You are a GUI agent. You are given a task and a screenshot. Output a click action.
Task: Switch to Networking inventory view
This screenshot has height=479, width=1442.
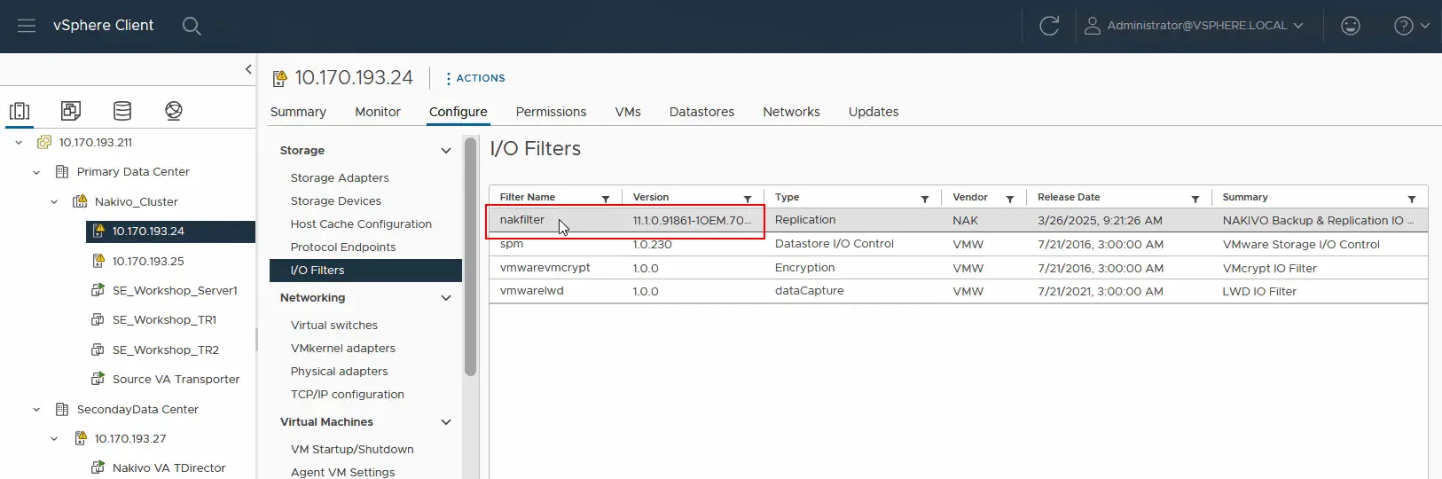pos(174,111)
